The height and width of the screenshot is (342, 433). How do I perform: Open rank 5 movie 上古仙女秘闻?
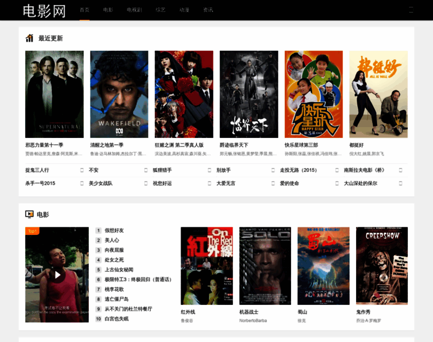pyautogui.click(x=119, y=270)
